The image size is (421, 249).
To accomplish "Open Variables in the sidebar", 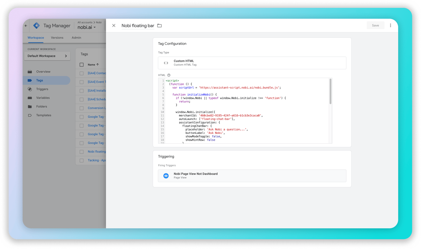I will pos(43,98).
